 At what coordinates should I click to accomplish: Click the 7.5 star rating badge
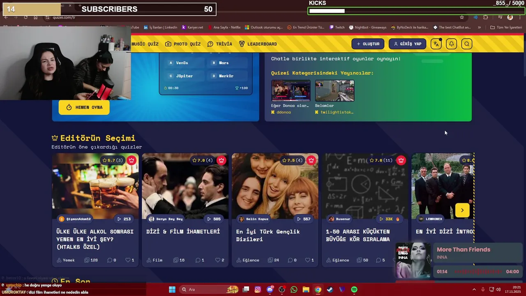point(292,160)
